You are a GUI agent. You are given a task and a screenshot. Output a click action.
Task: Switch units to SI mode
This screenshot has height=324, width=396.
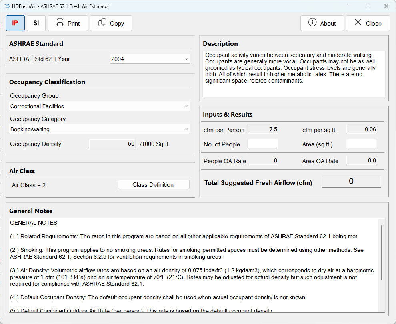[36, 23]
